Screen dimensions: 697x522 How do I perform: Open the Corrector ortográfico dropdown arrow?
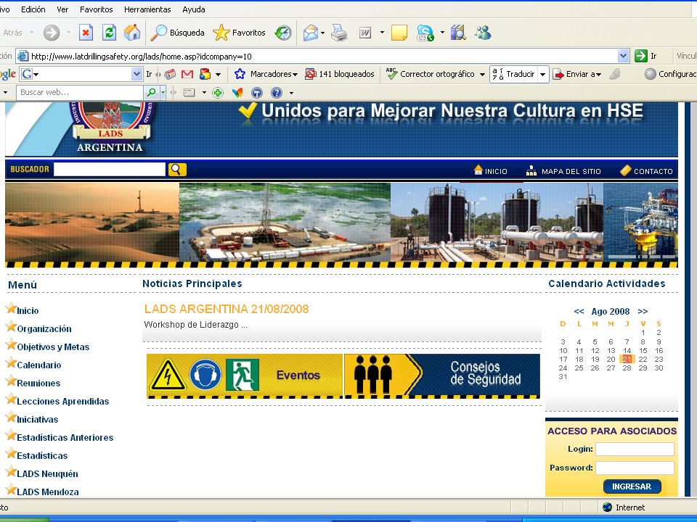tap(482, 74)
